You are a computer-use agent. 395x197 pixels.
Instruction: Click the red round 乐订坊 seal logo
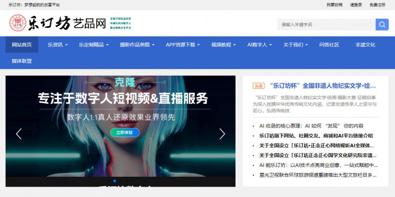pos(18,23)
